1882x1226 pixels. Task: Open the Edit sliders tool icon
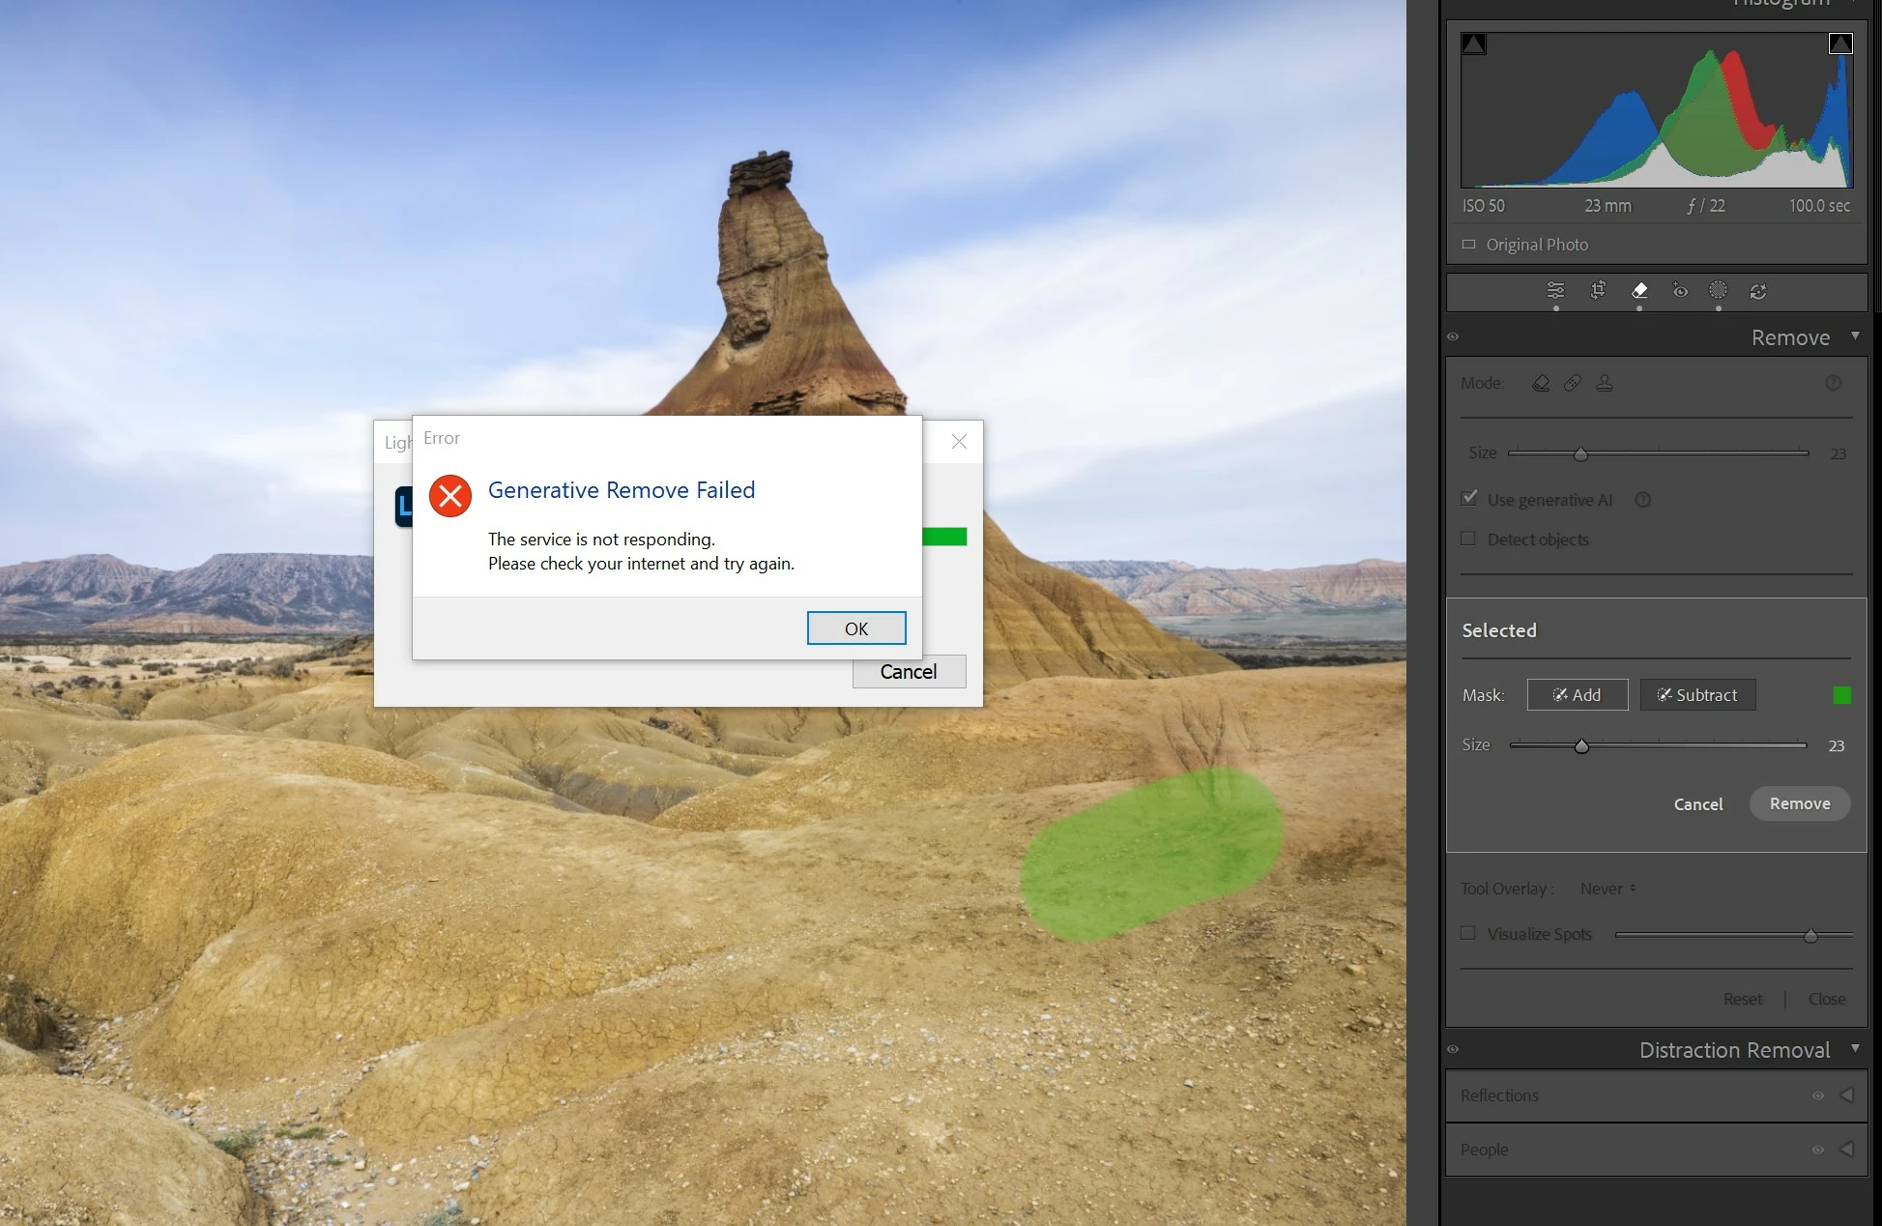coord(1555,290)
